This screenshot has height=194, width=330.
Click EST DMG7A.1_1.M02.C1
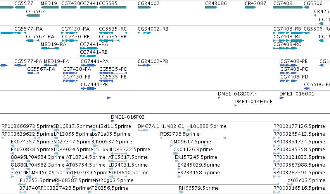click(x=143, y=130)
